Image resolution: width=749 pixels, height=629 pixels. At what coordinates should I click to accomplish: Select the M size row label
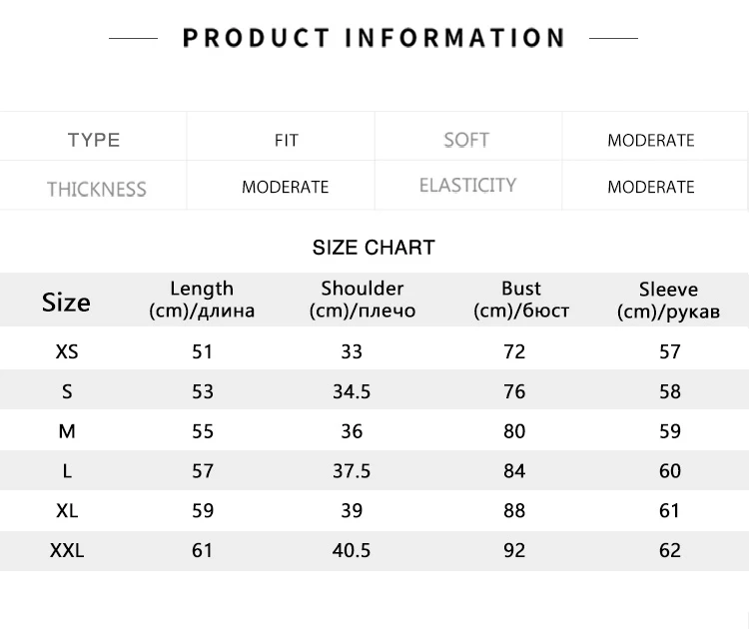click(x=67, y=431)
